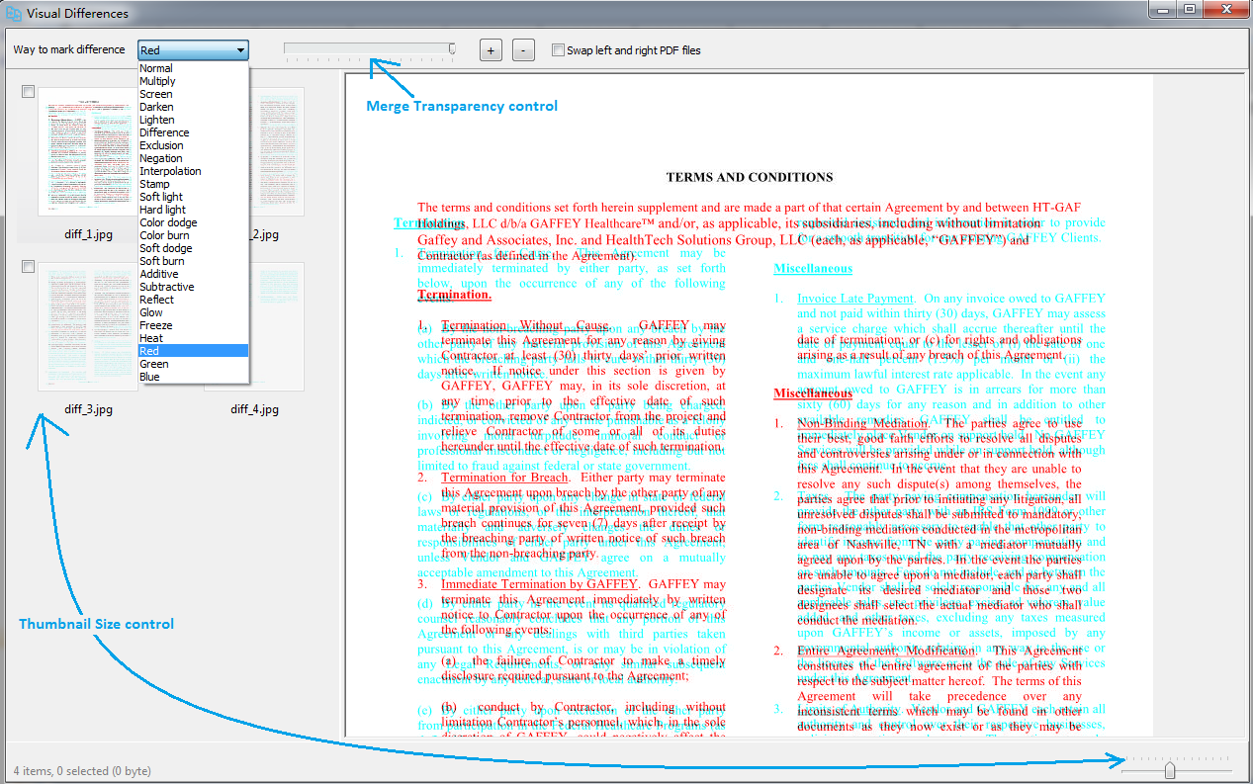Image resolution: width=1253 pixels, height=784 pixels.
Task: Click the TERMS AND CONDITIONS heading in preview
Action: pyautogui.click(x=750, y=177)
